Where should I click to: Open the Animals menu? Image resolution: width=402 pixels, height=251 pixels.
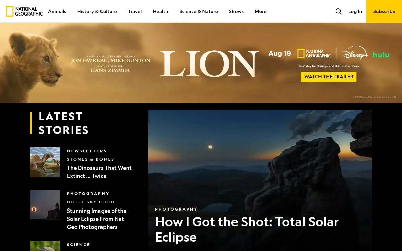pyautogui.click(x=57, y=11)
